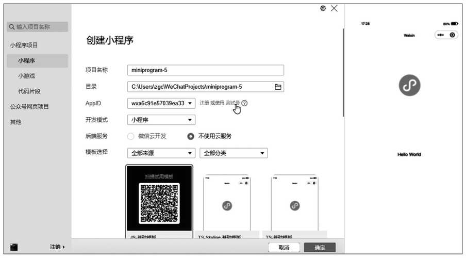Click the dialog's vertical scrollbar
The image size is (466, 258).
[343, 72]
